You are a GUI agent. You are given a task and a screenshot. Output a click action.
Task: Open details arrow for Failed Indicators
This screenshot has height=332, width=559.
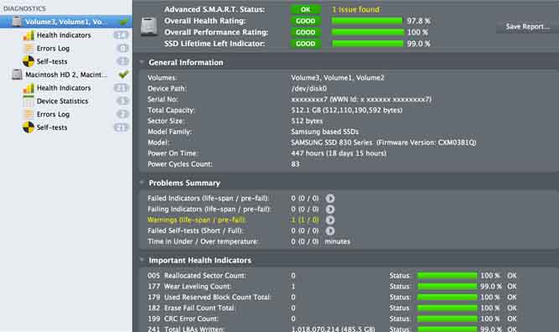pyautogui.click(x=330, y=198)
